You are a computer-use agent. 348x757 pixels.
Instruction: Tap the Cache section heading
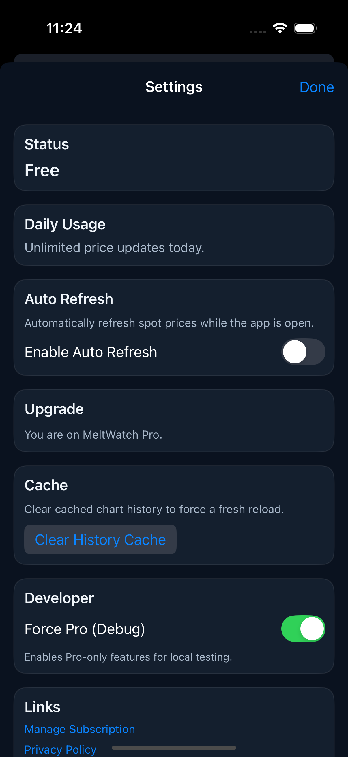(x=46, y=485)
